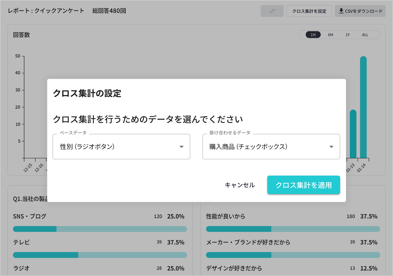Select the ALL time range option
Viewport: 393px width, 276px height.
365,35
